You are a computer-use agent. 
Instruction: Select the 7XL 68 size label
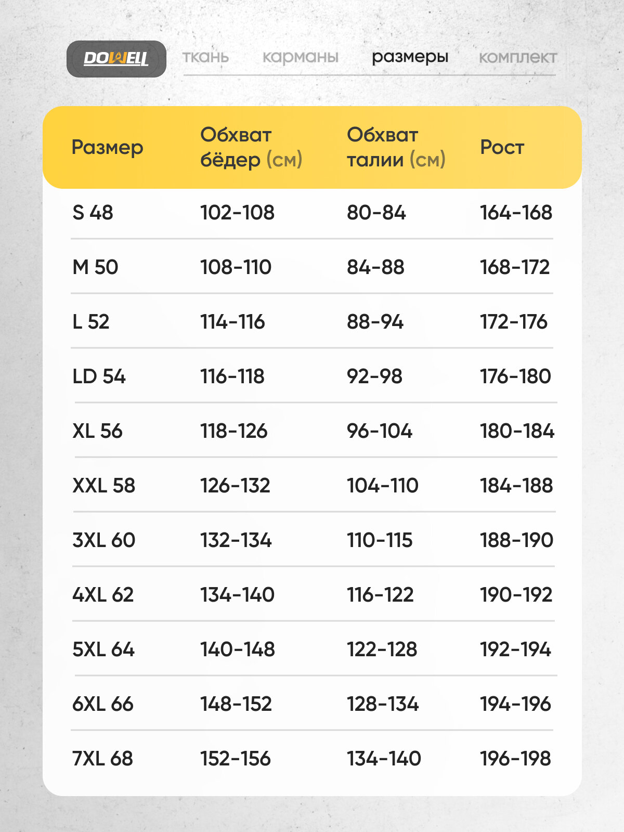(x=102, y=758)
